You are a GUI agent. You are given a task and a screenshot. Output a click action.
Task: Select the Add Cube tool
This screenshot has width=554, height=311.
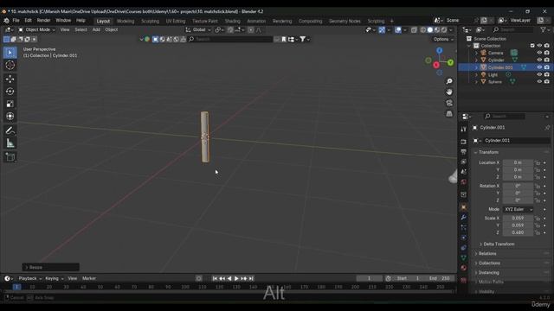pyautogui.click(x=10, y=157)
